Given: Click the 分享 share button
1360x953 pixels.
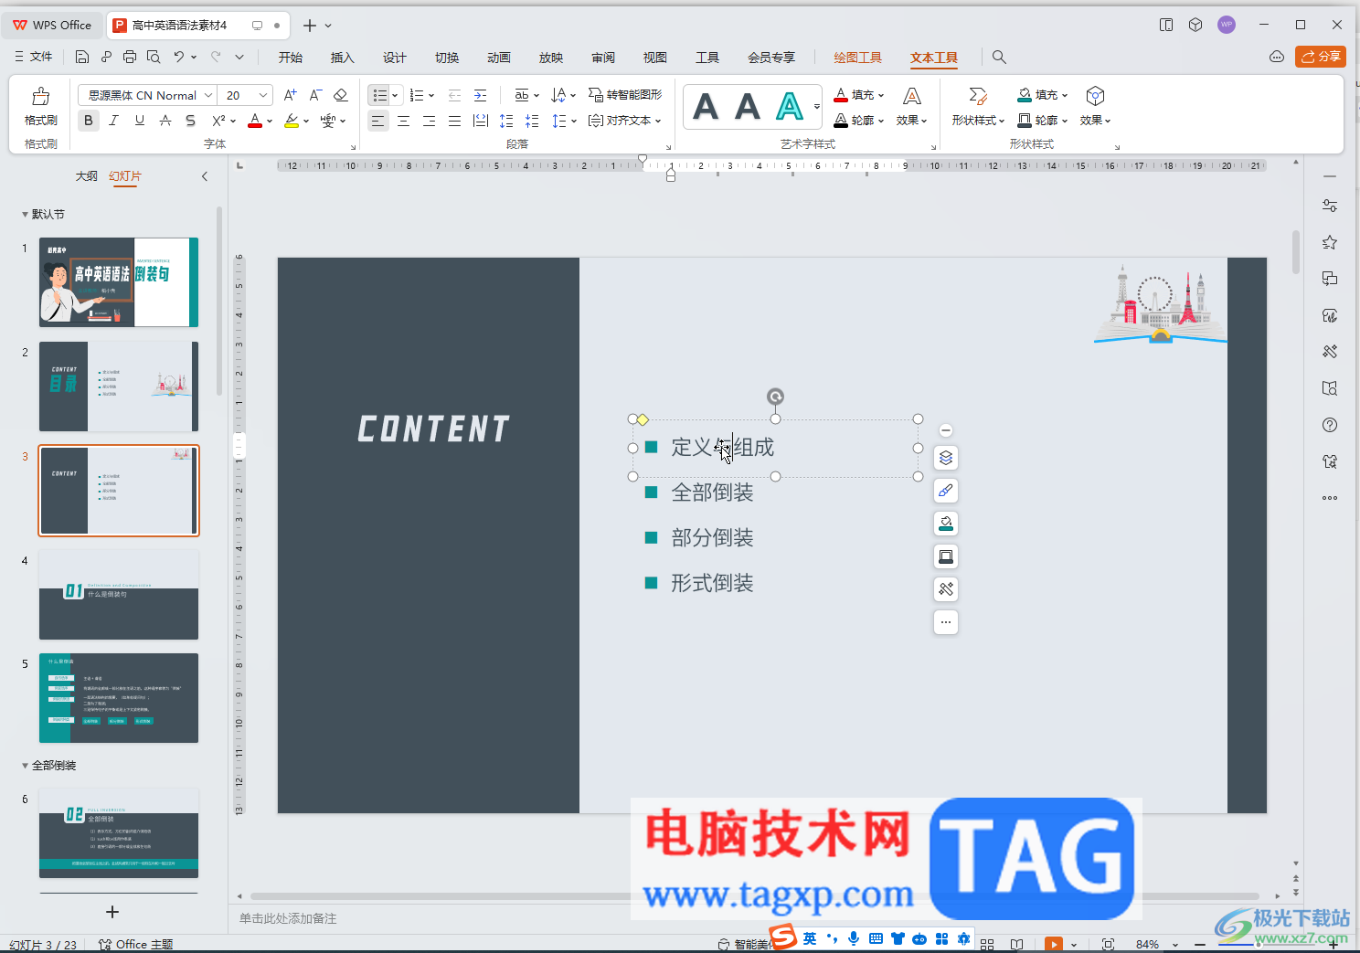Looking at the screenshot, I should (x=1321, y=57).
